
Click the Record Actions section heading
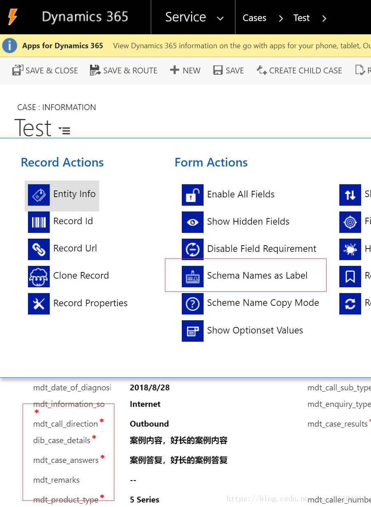[62, 162]
